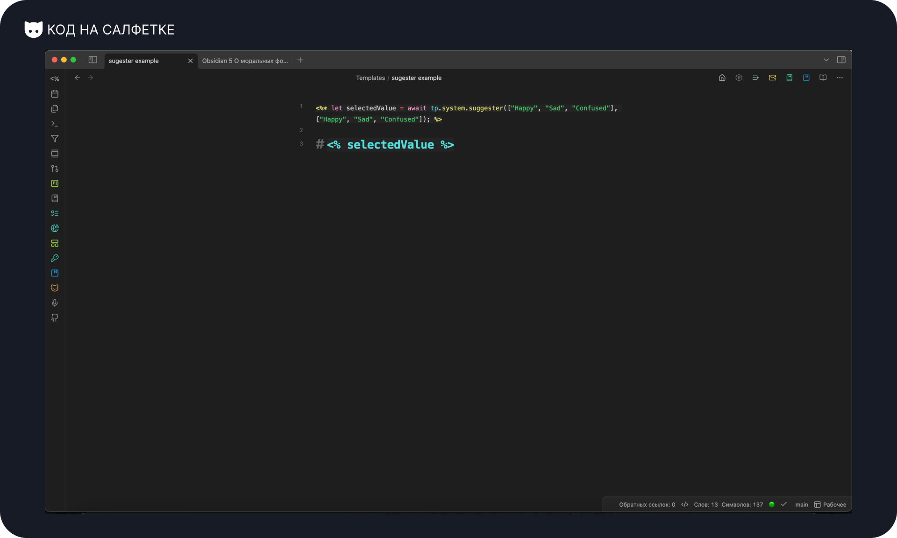
Task: Click the globe with lock ribbon icon
Action: tap(55, 228)
